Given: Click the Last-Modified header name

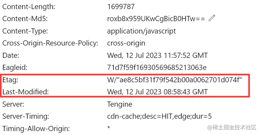Looking at the screenshot, I should pos(25,92).
